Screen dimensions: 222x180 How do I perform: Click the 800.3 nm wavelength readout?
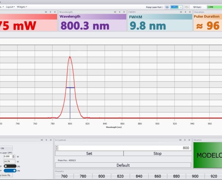coord(85,26)
